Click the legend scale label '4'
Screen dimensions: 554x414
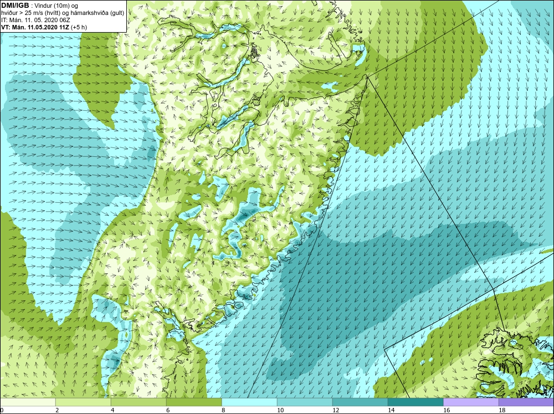tap(112, 410)
